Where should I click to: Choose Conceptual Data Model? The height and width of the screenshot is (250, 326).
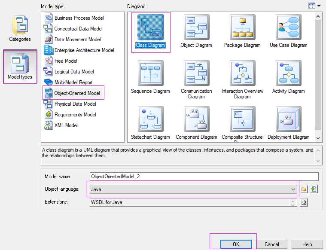tap(73, 29)
